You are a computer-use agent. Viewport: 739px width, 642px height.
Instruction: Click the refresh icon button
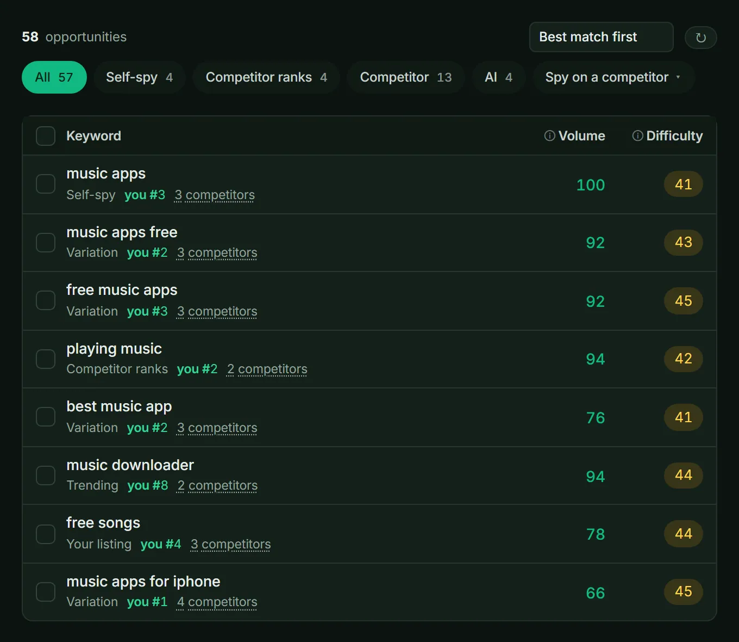700,38
